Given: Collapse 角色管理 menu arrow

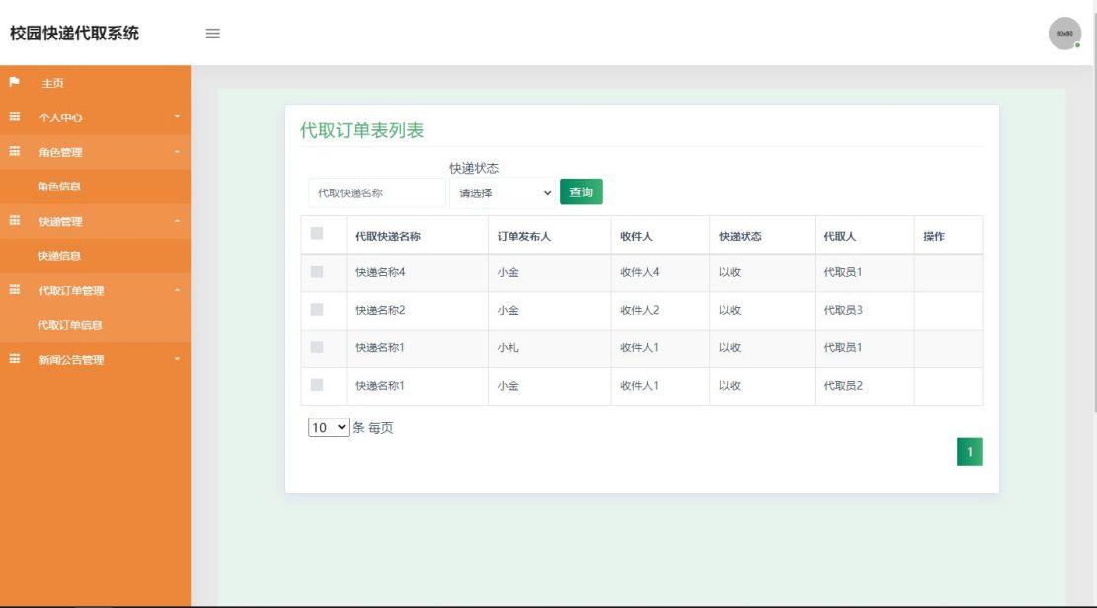Looking at the screenshot, I should tap(177, 152).
